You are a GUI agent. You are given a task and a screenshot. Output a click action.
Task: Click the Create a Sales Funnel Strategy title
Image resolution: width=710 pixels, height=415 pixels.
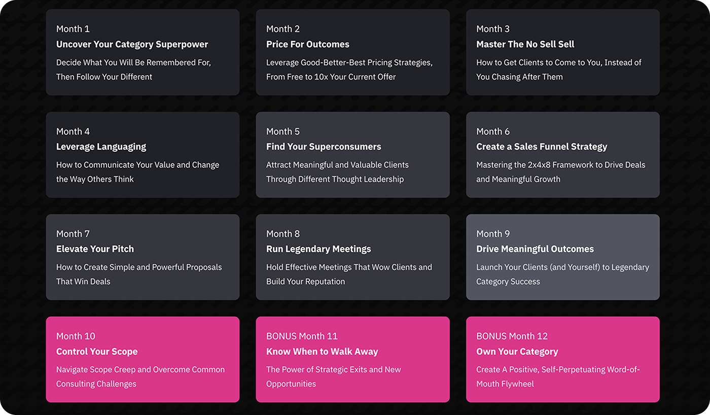tap(542, 147)
